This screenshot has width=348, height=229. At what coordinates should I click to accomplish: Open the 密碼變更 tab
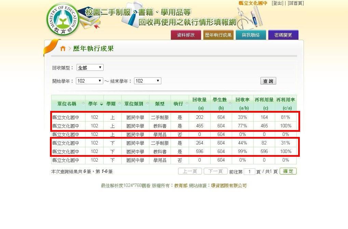pos(283,35)
